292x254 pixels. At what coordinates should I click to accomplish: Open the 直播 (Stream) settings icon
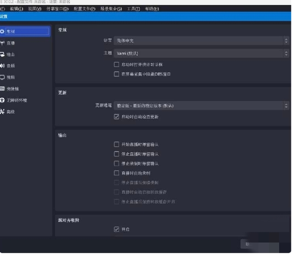[x=3, y=43]
